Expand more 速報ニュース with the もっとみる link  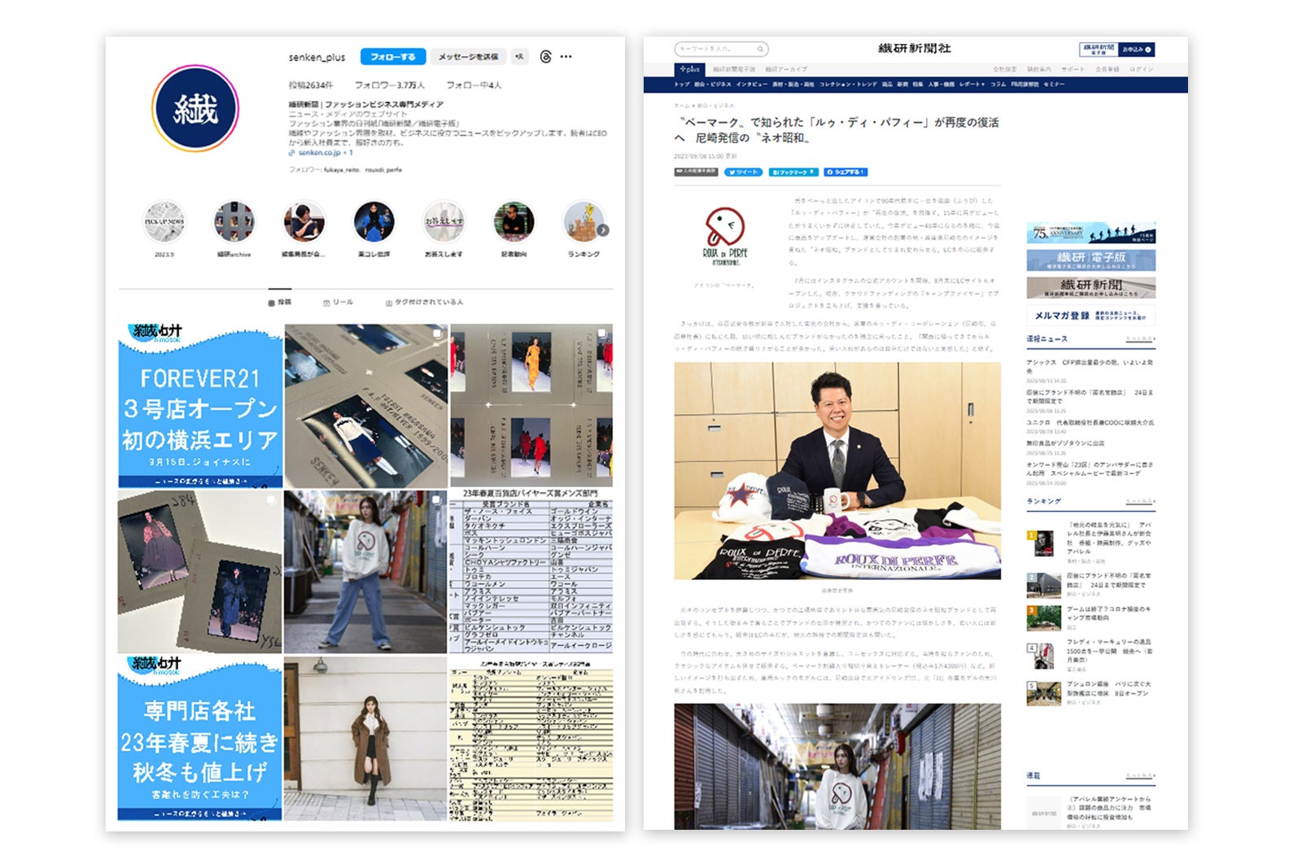click(x=1140, y=339)
